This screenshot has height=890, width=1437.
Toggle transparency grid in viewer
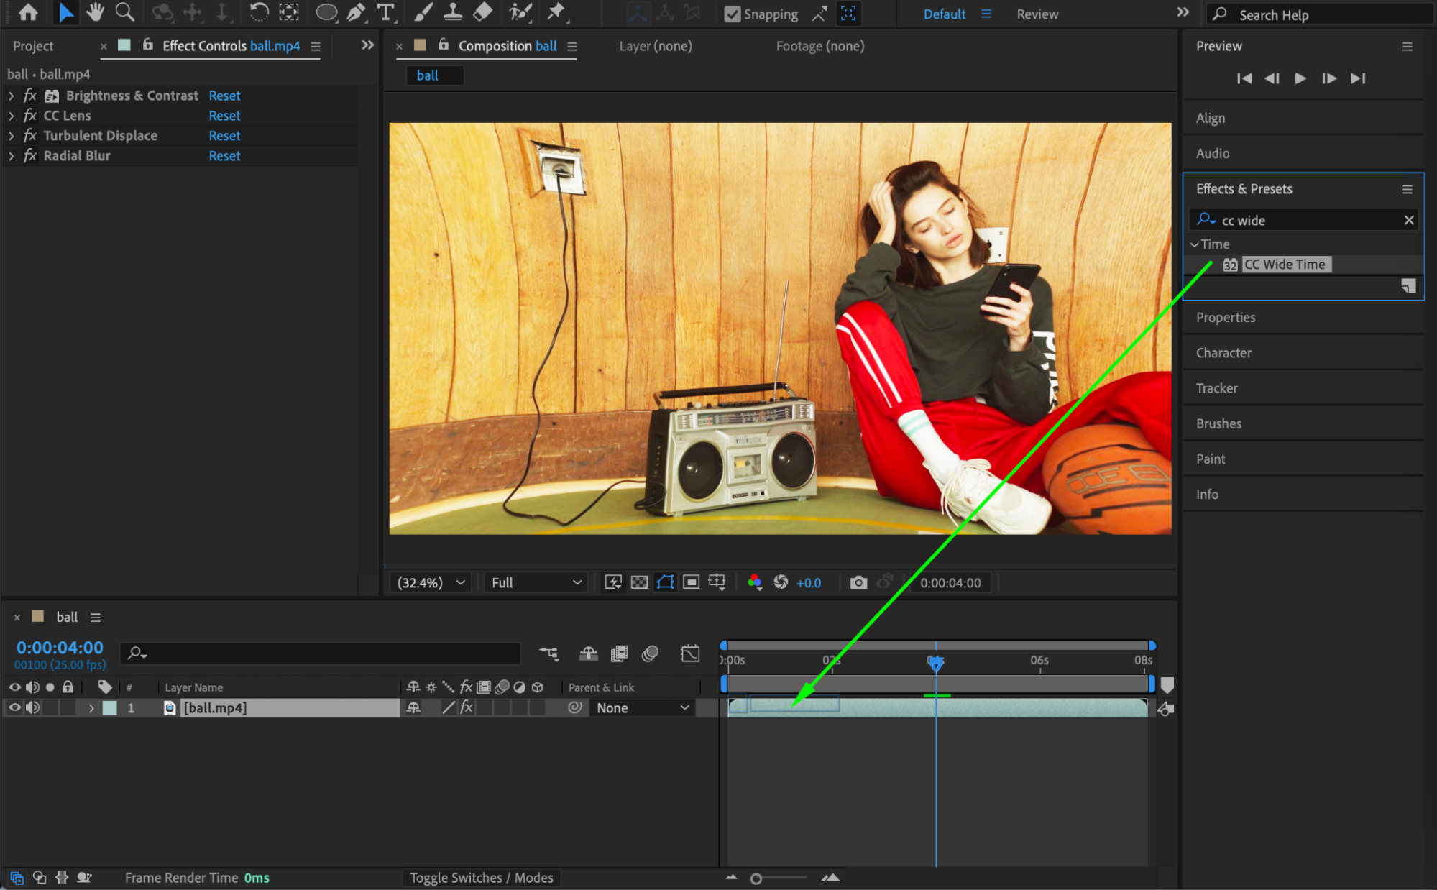pyautogui.click(x=639, y=582)
